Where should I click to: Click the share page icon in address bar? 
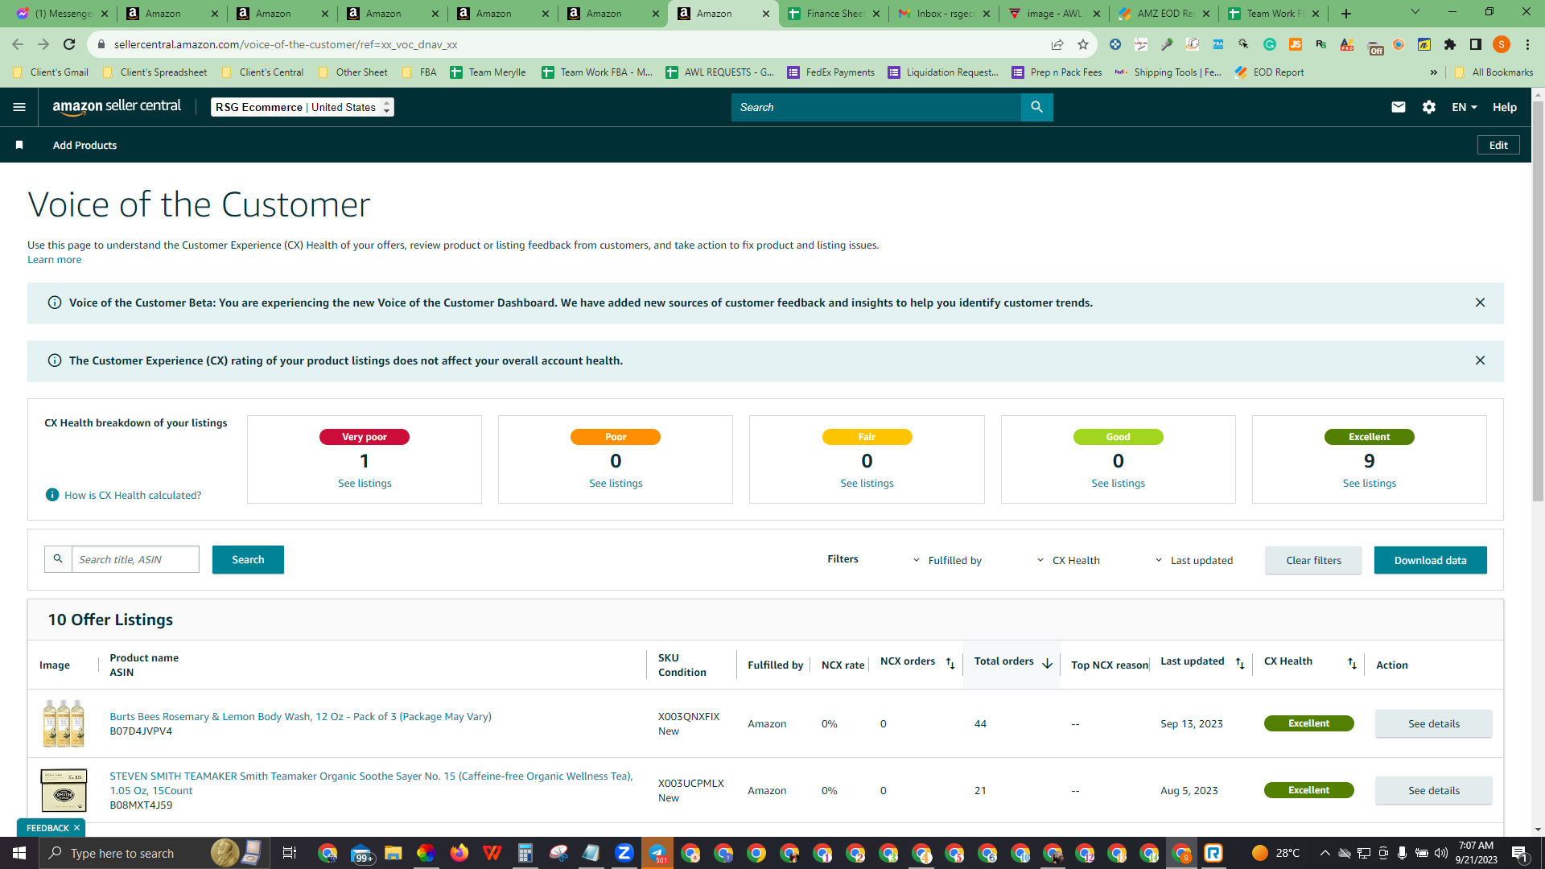(1057, 44)
